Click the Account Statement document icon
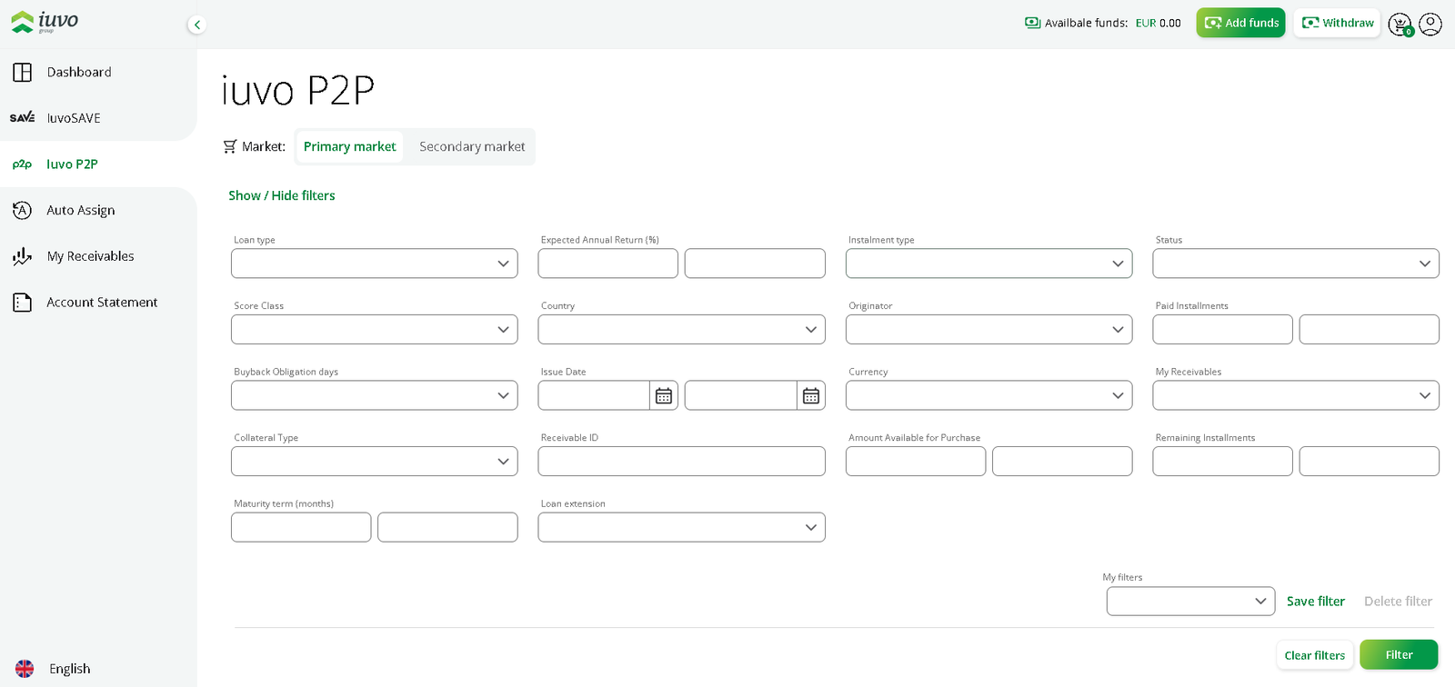 coord(23,303)
